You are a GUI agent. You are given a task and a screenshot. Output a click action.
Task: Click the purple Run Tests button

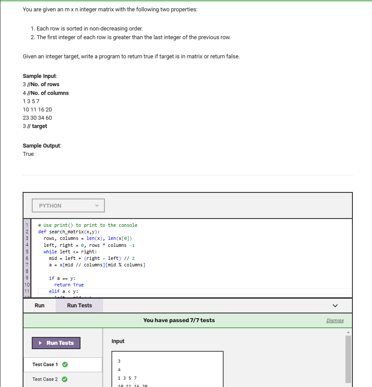(x=56, y=343)
